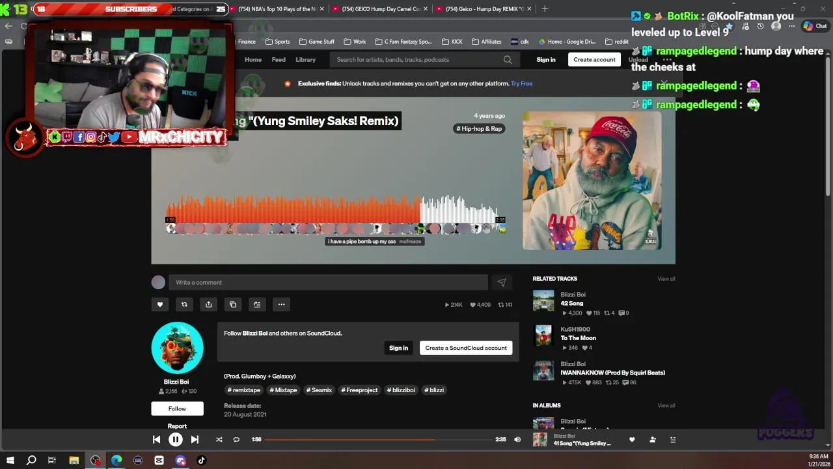Share the track via the share icon
Image resolution: width=833 pixels, height=469 pixels.
tap(208, 304)
